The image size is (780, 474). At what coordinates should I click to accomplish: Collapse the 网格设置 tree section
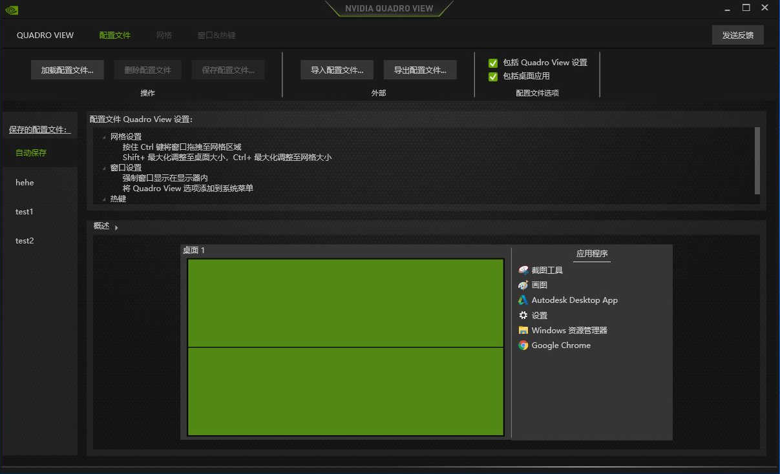click(x=103, y=136)
